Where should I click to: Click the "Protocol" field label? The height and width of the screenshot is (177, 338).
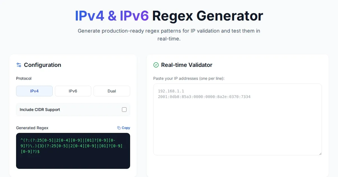24,78
